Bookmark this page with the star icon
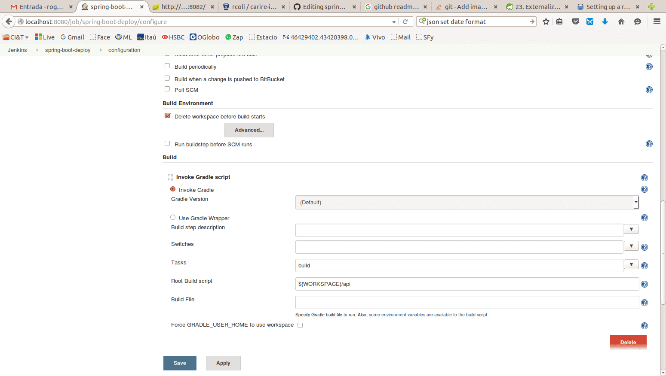 (x=546, y=21)
